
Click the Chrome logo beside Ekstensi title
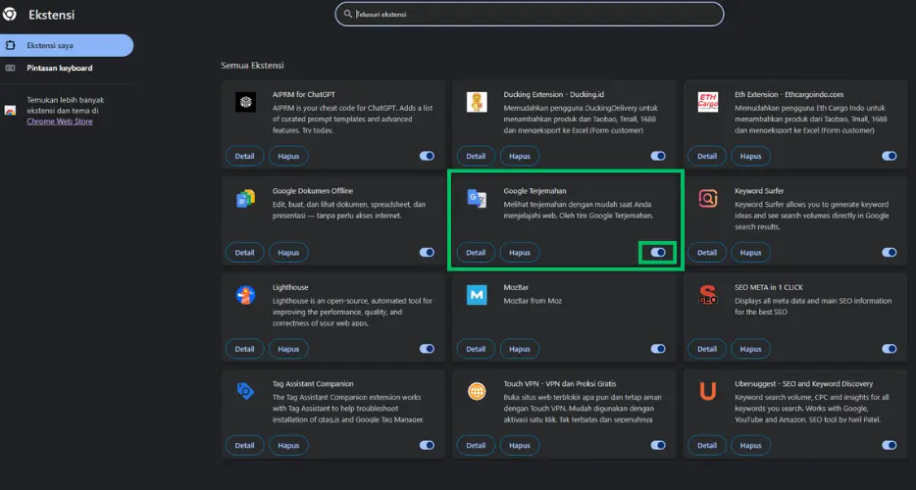point(9,14)
